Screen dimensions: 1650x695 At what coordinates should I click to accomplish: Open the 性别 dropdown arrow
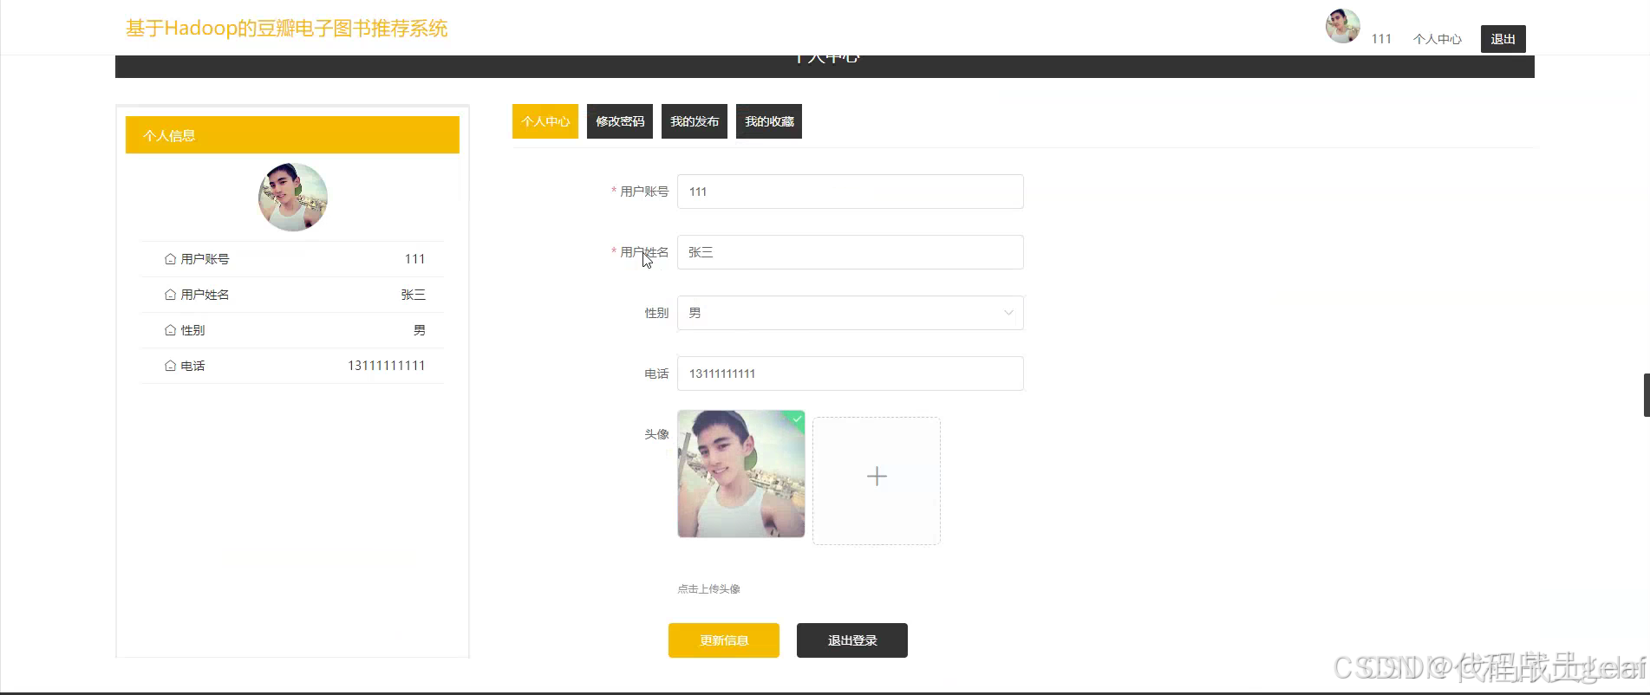click(1008, 313)
